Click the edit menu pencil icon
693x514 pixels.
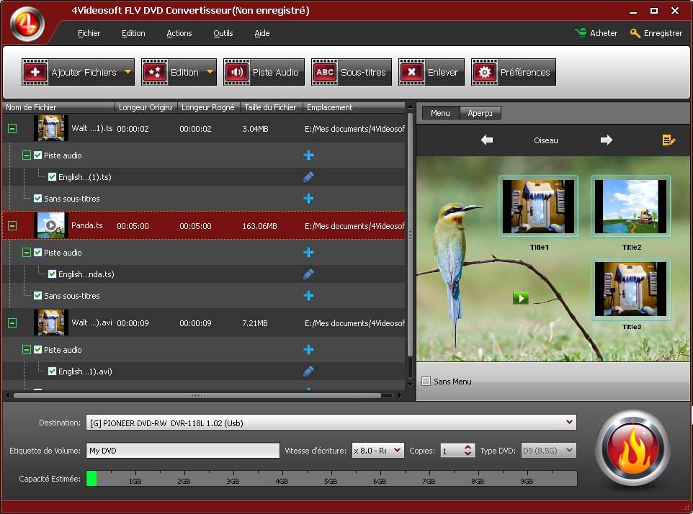[669, 140]
